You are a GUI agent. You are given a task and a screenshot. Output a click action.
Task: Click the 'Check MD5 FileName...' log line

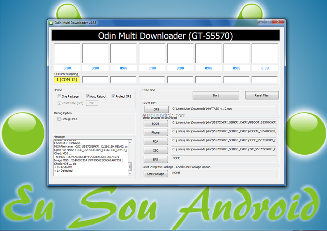click(x=69, y=143)
